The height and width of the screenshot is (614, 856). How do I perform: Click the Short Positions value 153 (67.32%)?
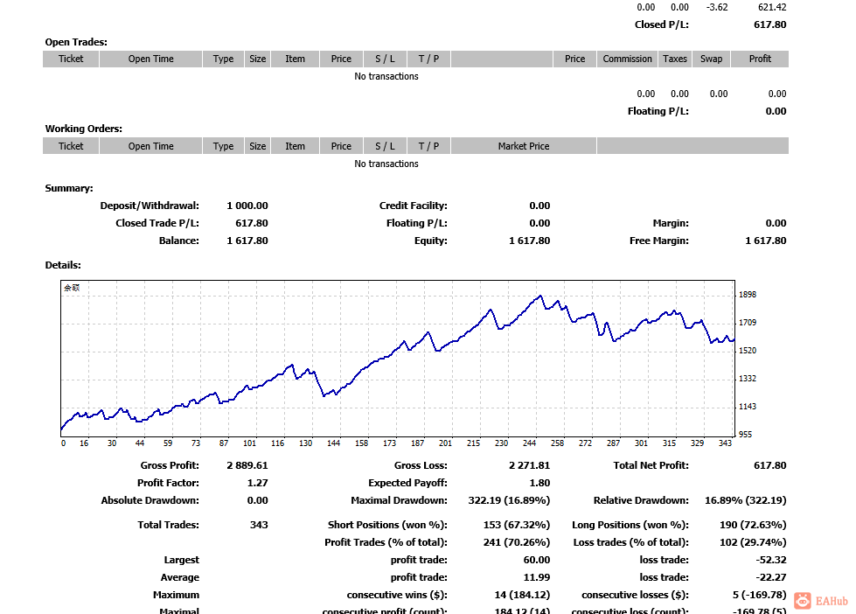coord(517,526)
